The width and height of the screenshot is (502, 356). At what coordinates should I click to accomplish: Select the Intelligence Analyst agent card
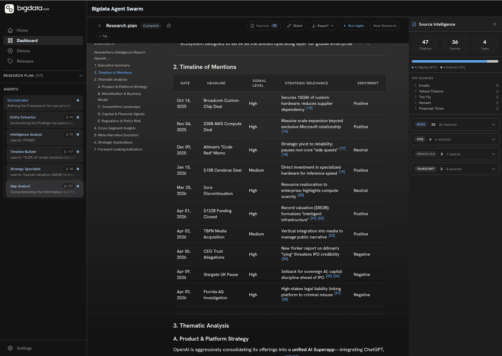point(44,137)
